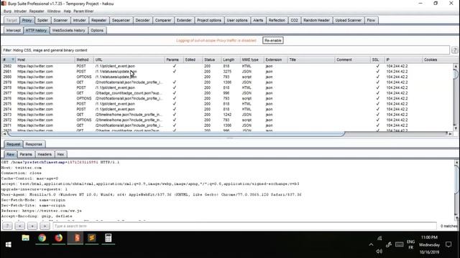Viewport: 460px width, 258px height.
Task: Open the Windows Start menu
Action: tap(8, 244)
